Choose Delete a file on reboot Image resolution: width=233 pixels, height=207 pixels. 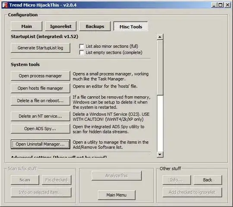[x=41, y=100]
